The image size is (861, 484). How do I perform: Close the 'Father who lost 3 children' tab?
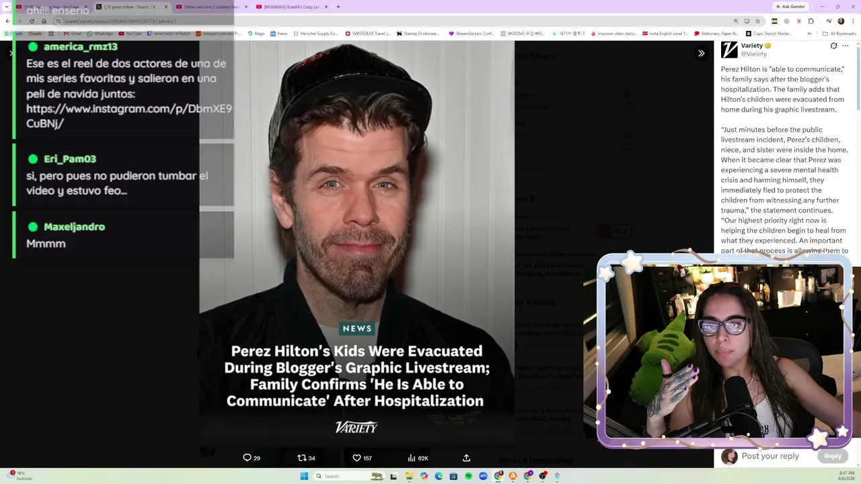click(246, 7)
